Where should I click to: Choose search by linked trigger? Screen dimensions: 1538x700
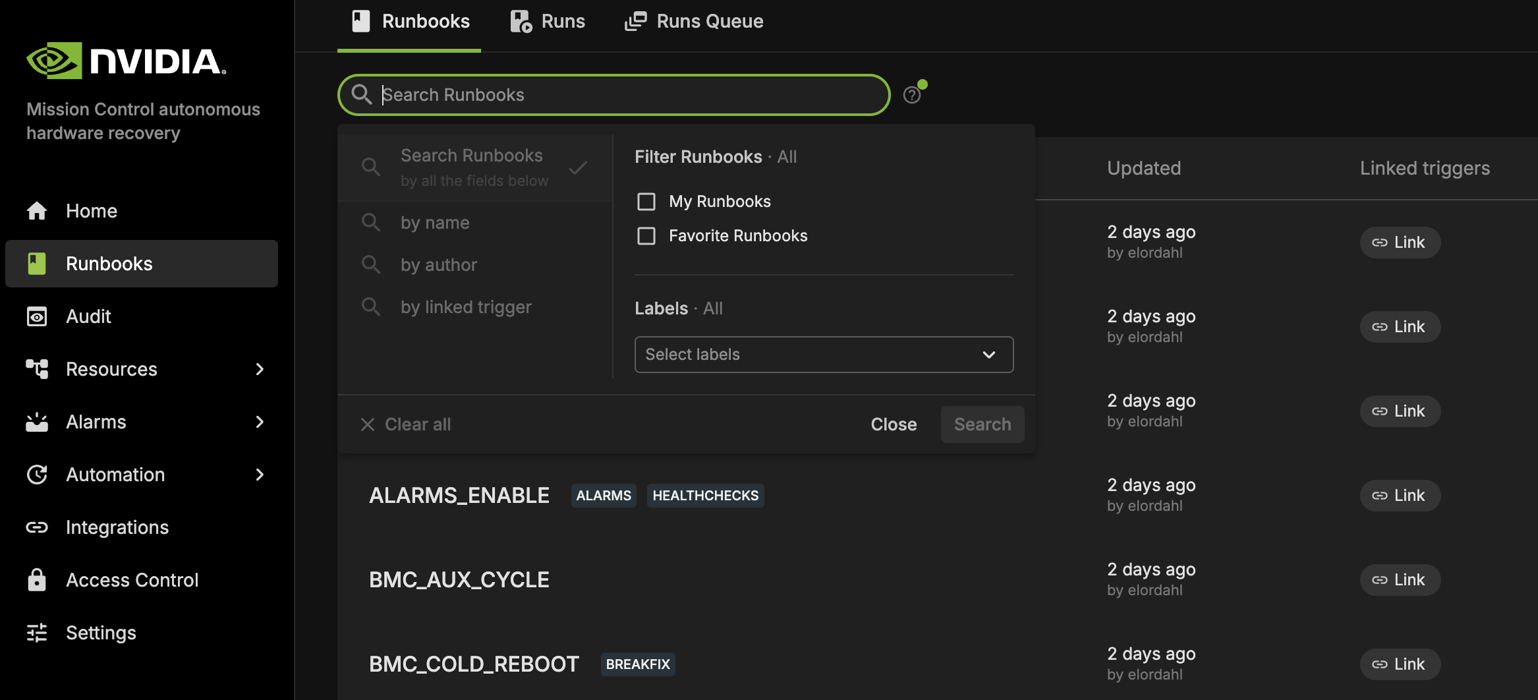click(x=475, y=307)
